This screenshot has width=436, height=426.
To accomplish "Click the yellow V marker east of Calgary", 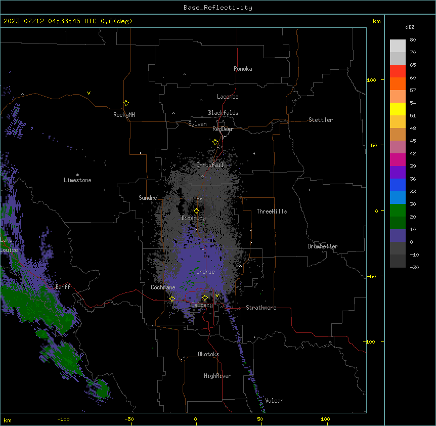I will pos(217,295).
